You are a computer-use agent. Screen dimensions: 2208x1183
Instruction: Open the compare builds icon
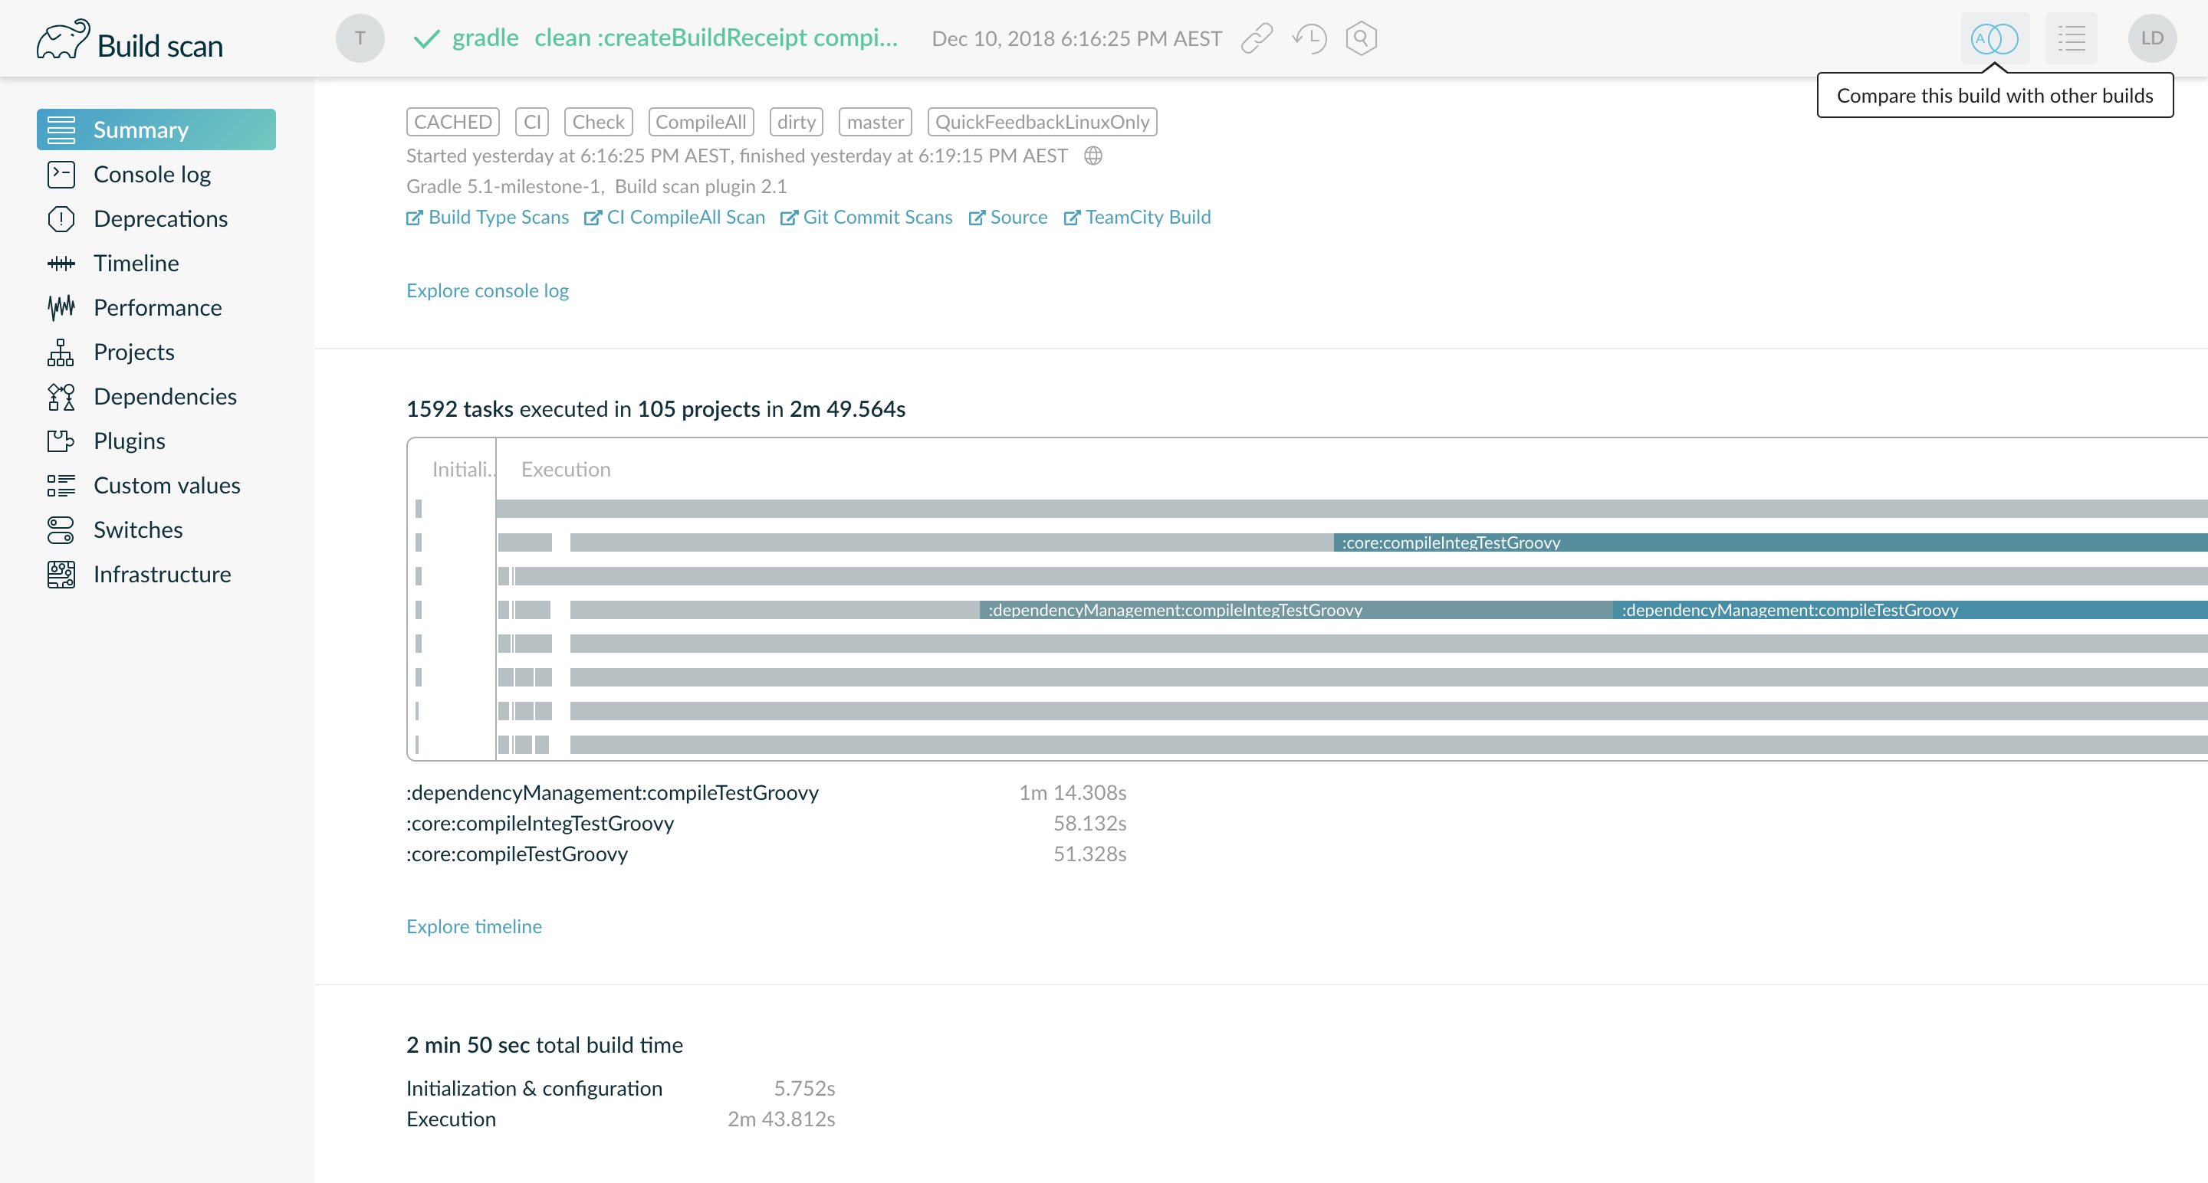1995,38
